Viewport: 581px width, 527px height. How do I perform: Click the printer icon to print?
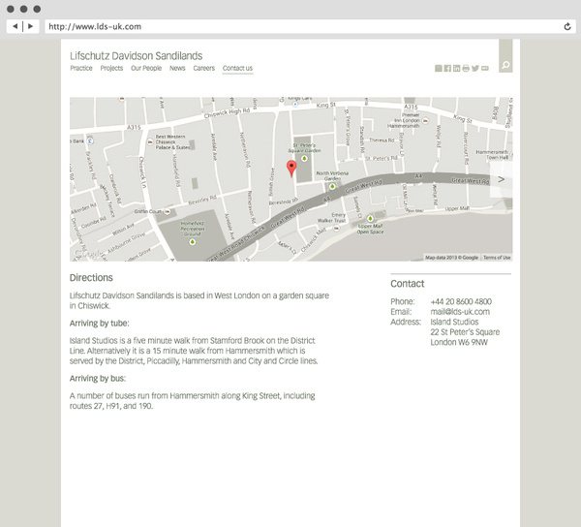pyautogui.click(x=466, y=68)
